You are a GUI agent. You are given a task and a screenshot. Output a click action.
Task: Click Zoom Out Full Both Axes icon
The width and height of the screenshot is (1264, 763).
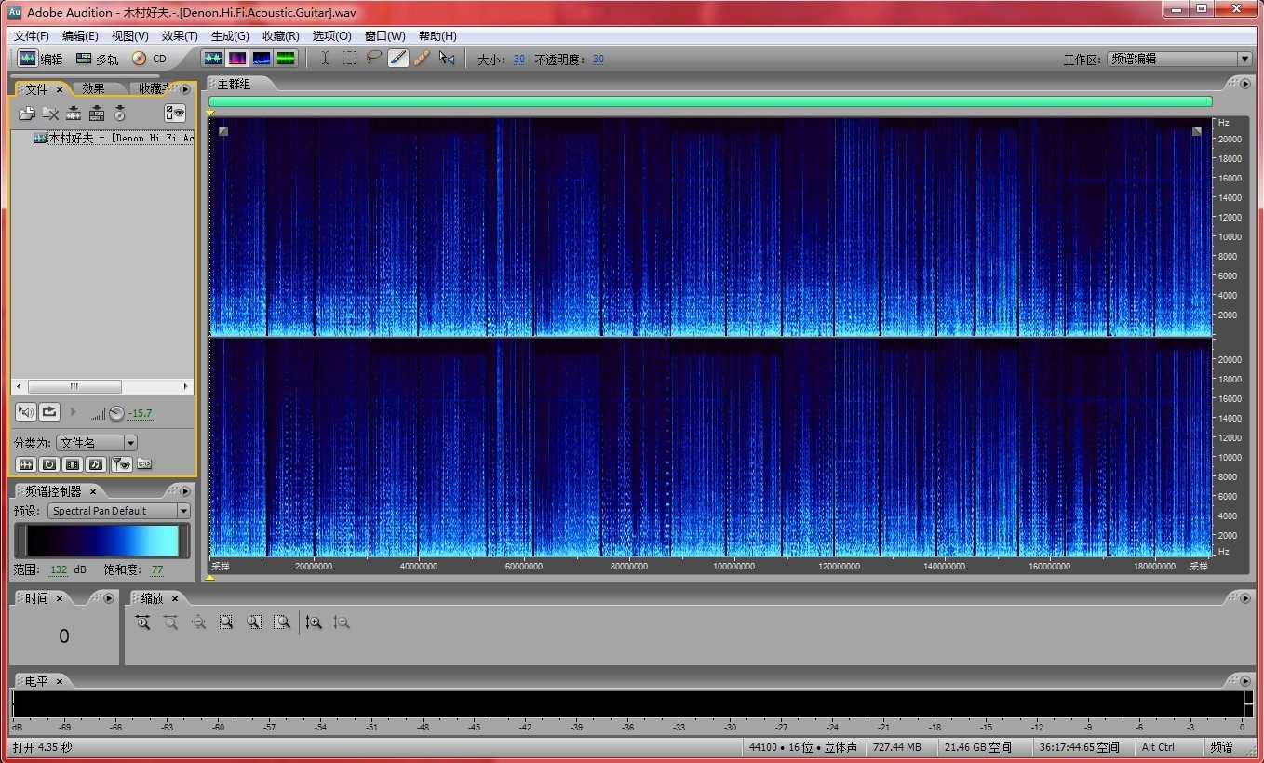click(198, 622)
